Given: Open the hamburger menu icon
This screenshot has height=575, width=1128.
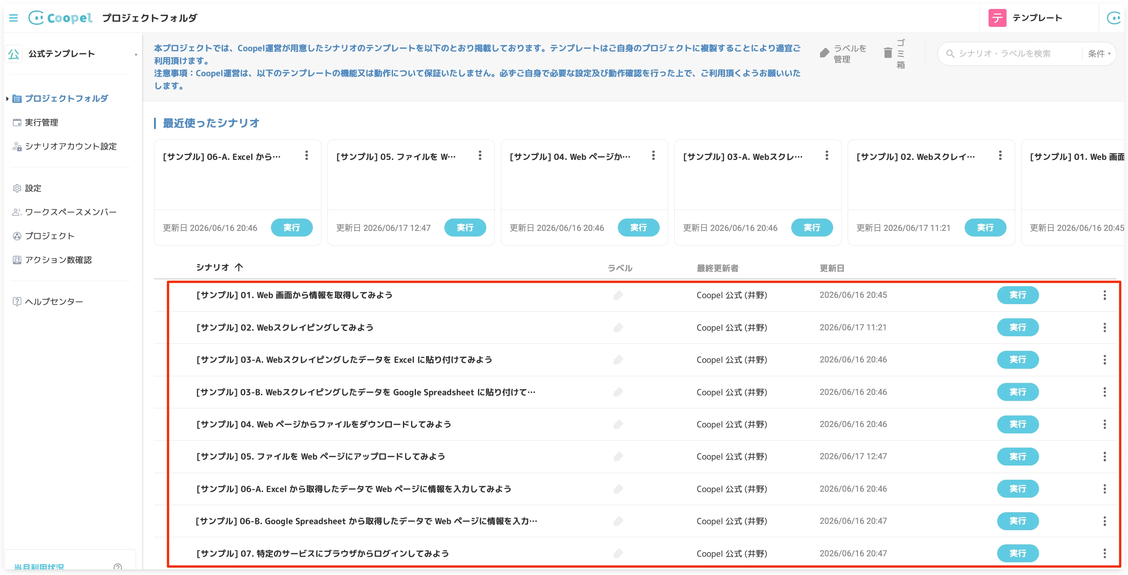Looking at the screenshot, I should pyautogui.click(x=13, y=18).
